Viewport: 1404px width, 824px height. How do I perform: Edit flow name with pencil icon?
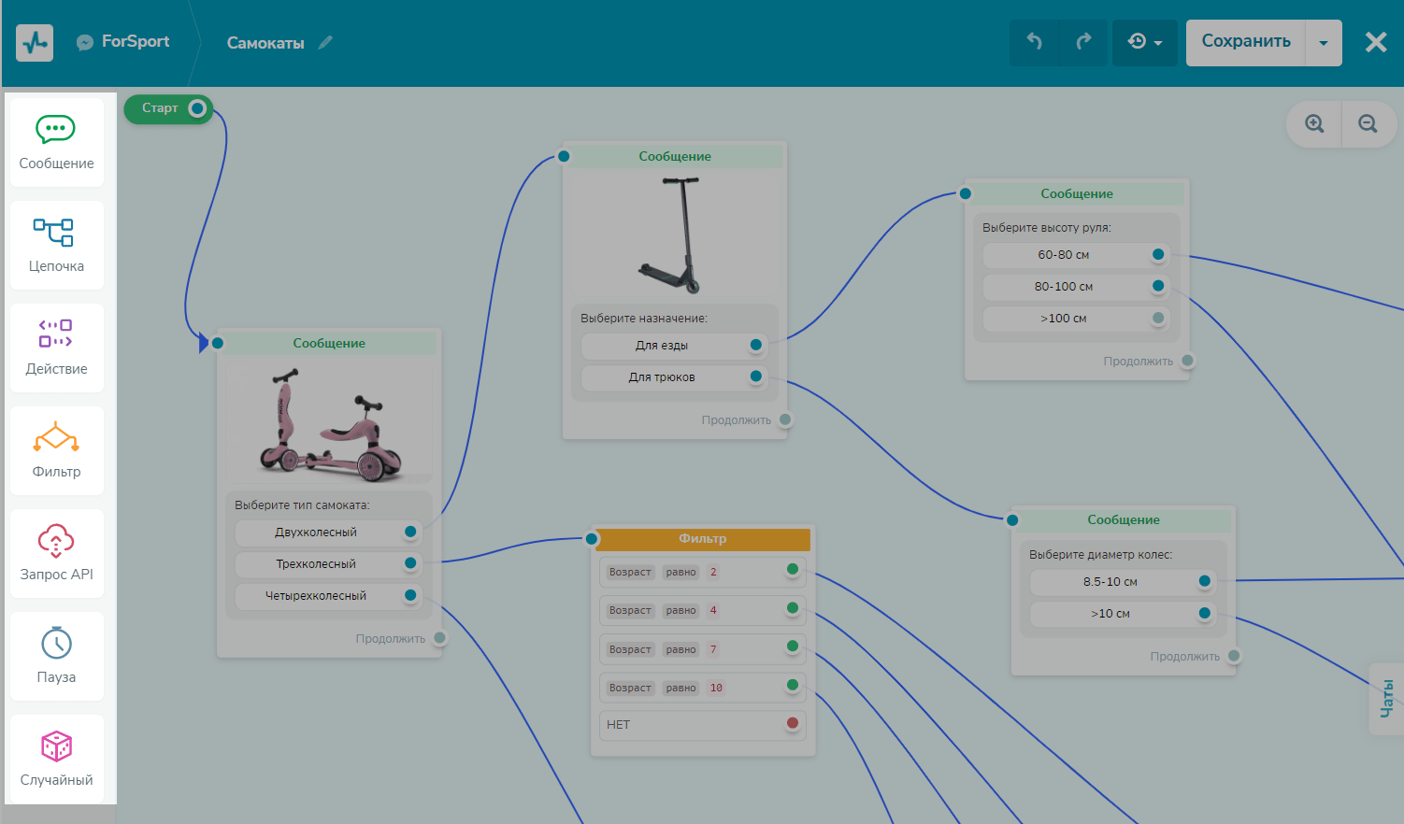325,43
